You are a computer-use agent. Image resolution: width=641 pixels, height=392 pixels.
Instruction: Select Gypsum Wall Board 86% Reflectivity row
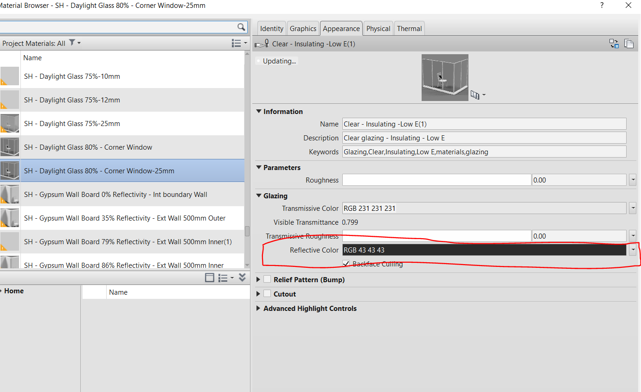pos(122,262)
